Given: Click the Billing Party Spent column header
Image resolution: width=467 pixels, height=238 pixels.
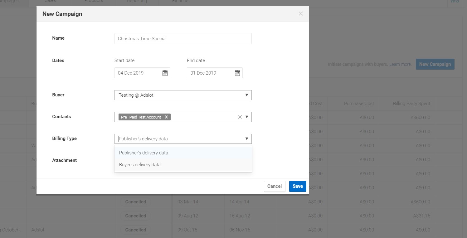Looking at the screenshot, I should [411, 104].
